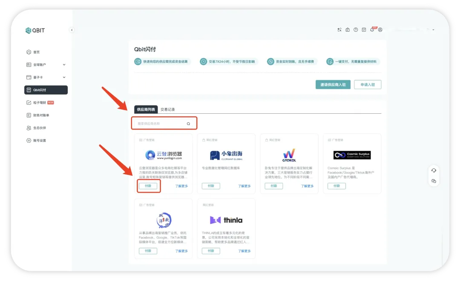Image resolution: width=460 pixels, height=281 pixels.
Task: Click the Cosmic Surplus logo thumbnail
Action: click(352, 155)
